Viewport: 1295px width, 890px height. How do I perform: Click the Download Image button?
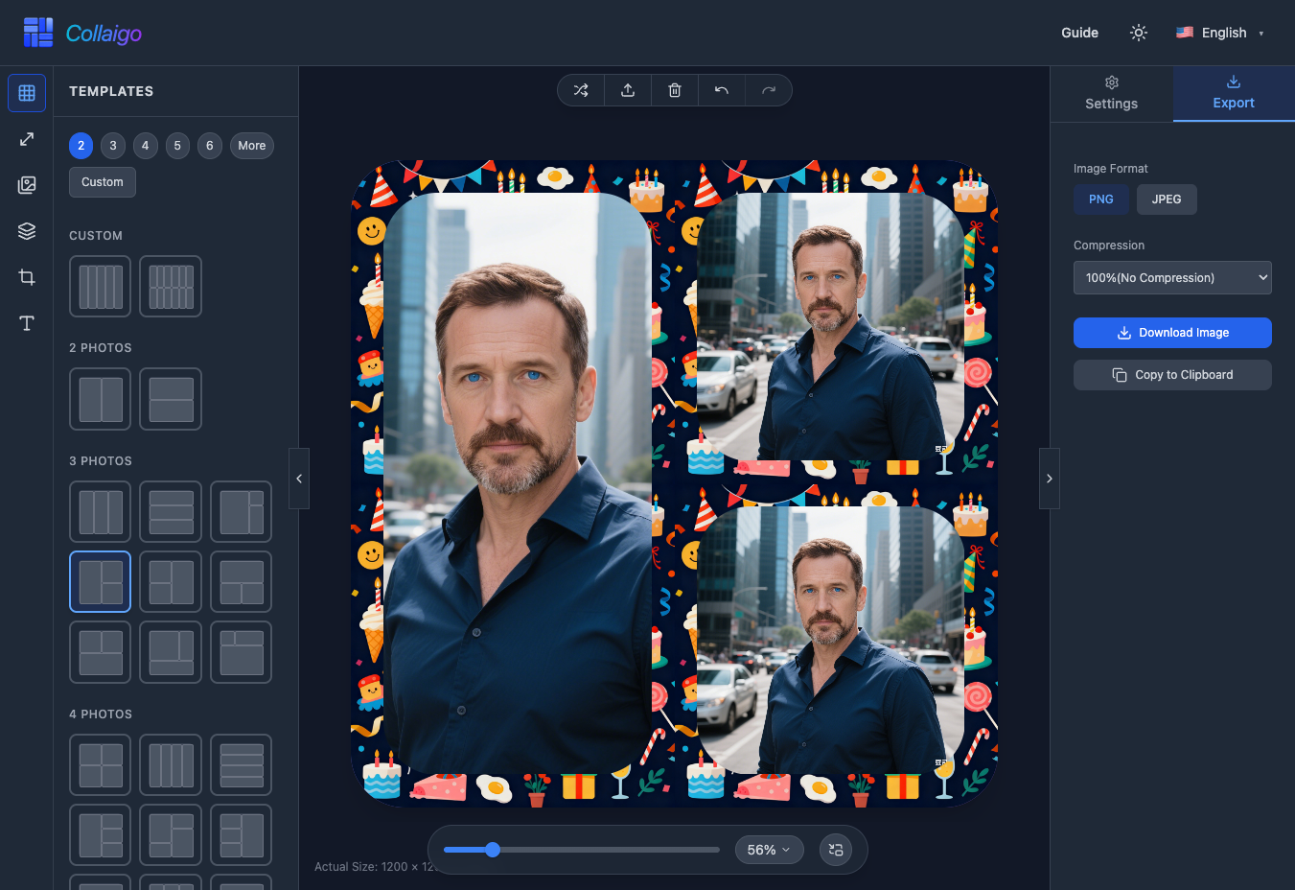pos(1172,333)
